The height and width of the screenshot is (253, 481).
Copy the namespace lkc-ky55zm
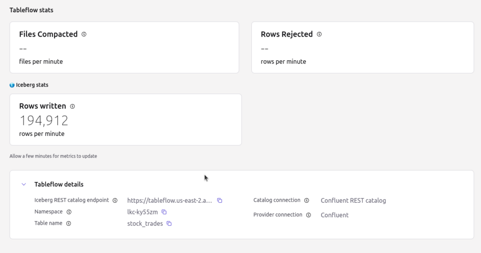point(164,212)
